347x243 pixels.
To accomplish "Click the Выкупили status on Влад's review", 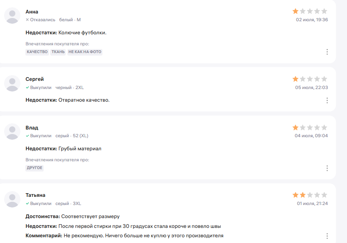I will (x=38, y=136).
